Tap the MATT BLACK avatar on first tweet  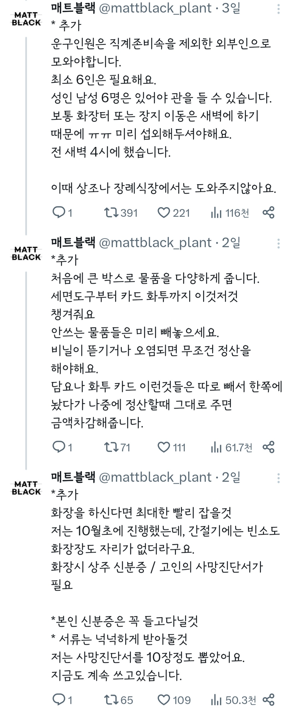pos(26,19)
